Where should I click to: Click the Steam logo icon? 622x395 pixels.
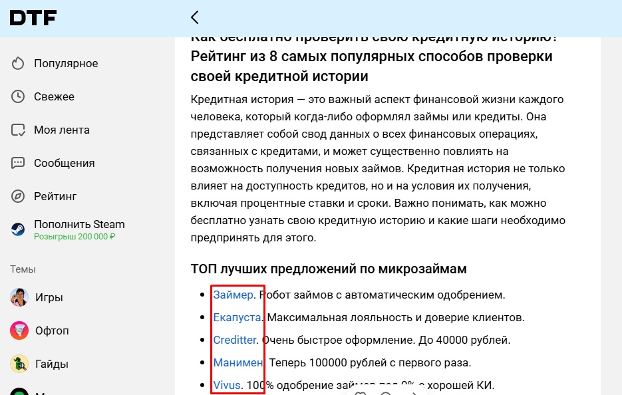pos(18,229)
